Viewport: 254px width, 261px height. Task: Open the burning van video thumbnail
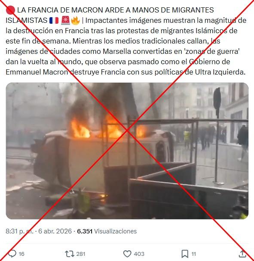pos(127,151)
